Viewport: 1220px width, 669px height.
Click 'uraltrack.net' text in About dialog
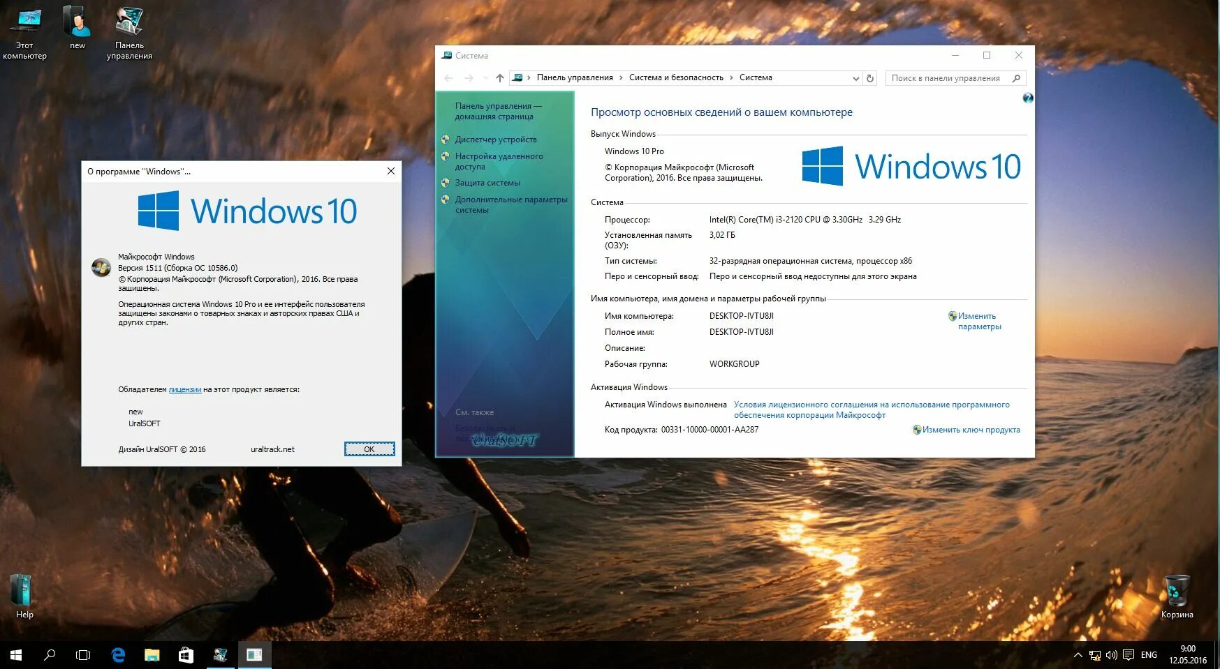point(272,449)
